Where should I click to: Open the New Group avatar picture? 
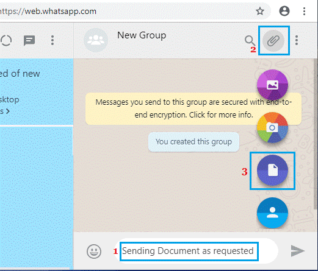click(96, 40)
